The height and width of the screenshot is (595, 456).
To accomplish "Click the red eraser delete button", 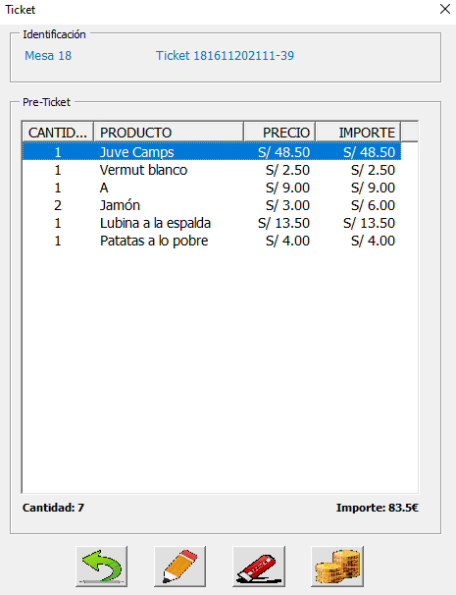I will tap(259, 567).
